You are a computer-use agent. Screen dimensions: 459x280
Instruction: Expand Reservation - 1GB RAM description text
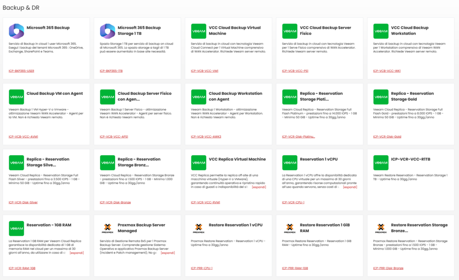(77, 253)
